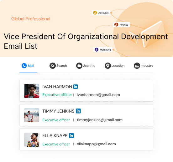The width and height of the screenshot is (173, 162).
Task: Click the Accounts tag bubble
Action: [101, 13]
